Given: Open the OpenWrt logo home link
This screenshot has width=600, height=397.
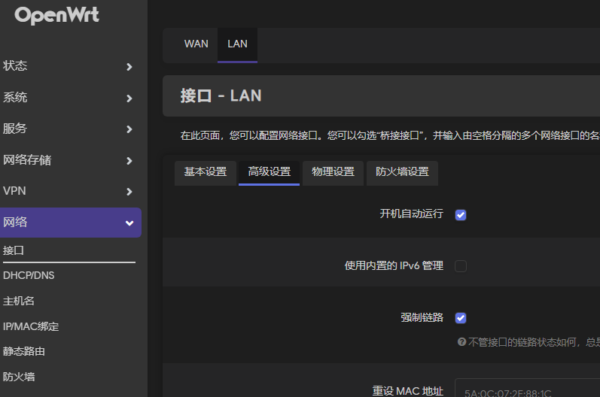Looking at the screenshot, I should (56, 16).
